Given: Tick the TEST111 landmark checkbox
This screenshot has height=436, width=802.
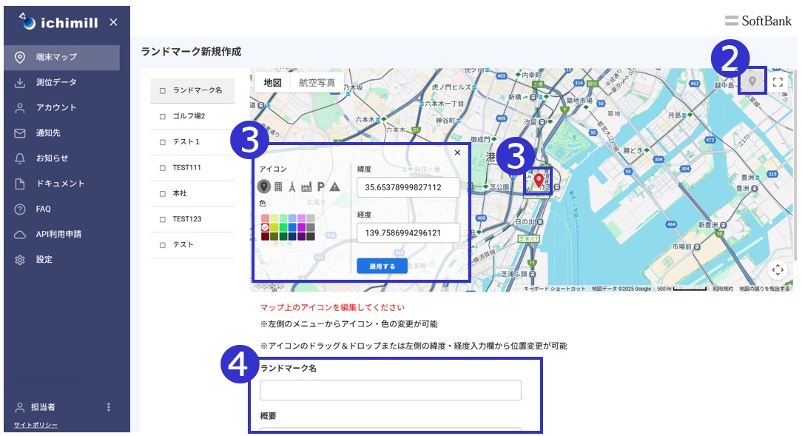Looking at the screenshot, I should pos(163,168).
